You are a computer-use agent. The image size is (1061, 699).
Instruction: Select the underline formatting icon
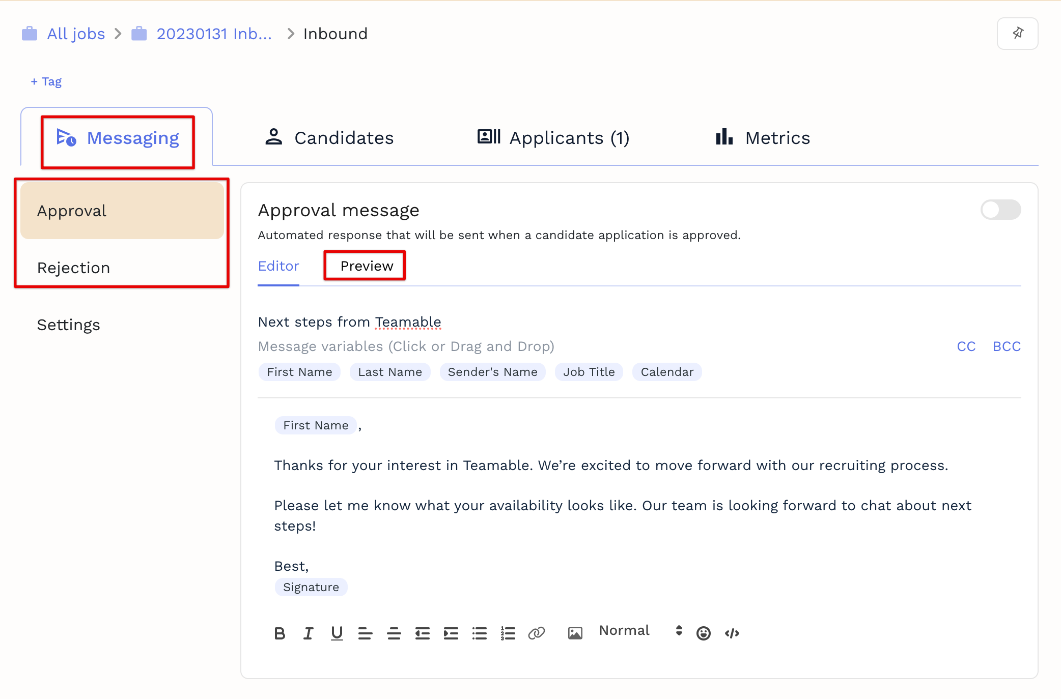337,633
